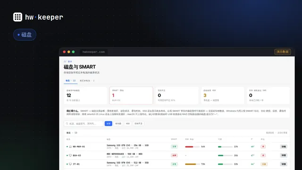
Task: Click machine name IT-01
Action: click(76, 164)
